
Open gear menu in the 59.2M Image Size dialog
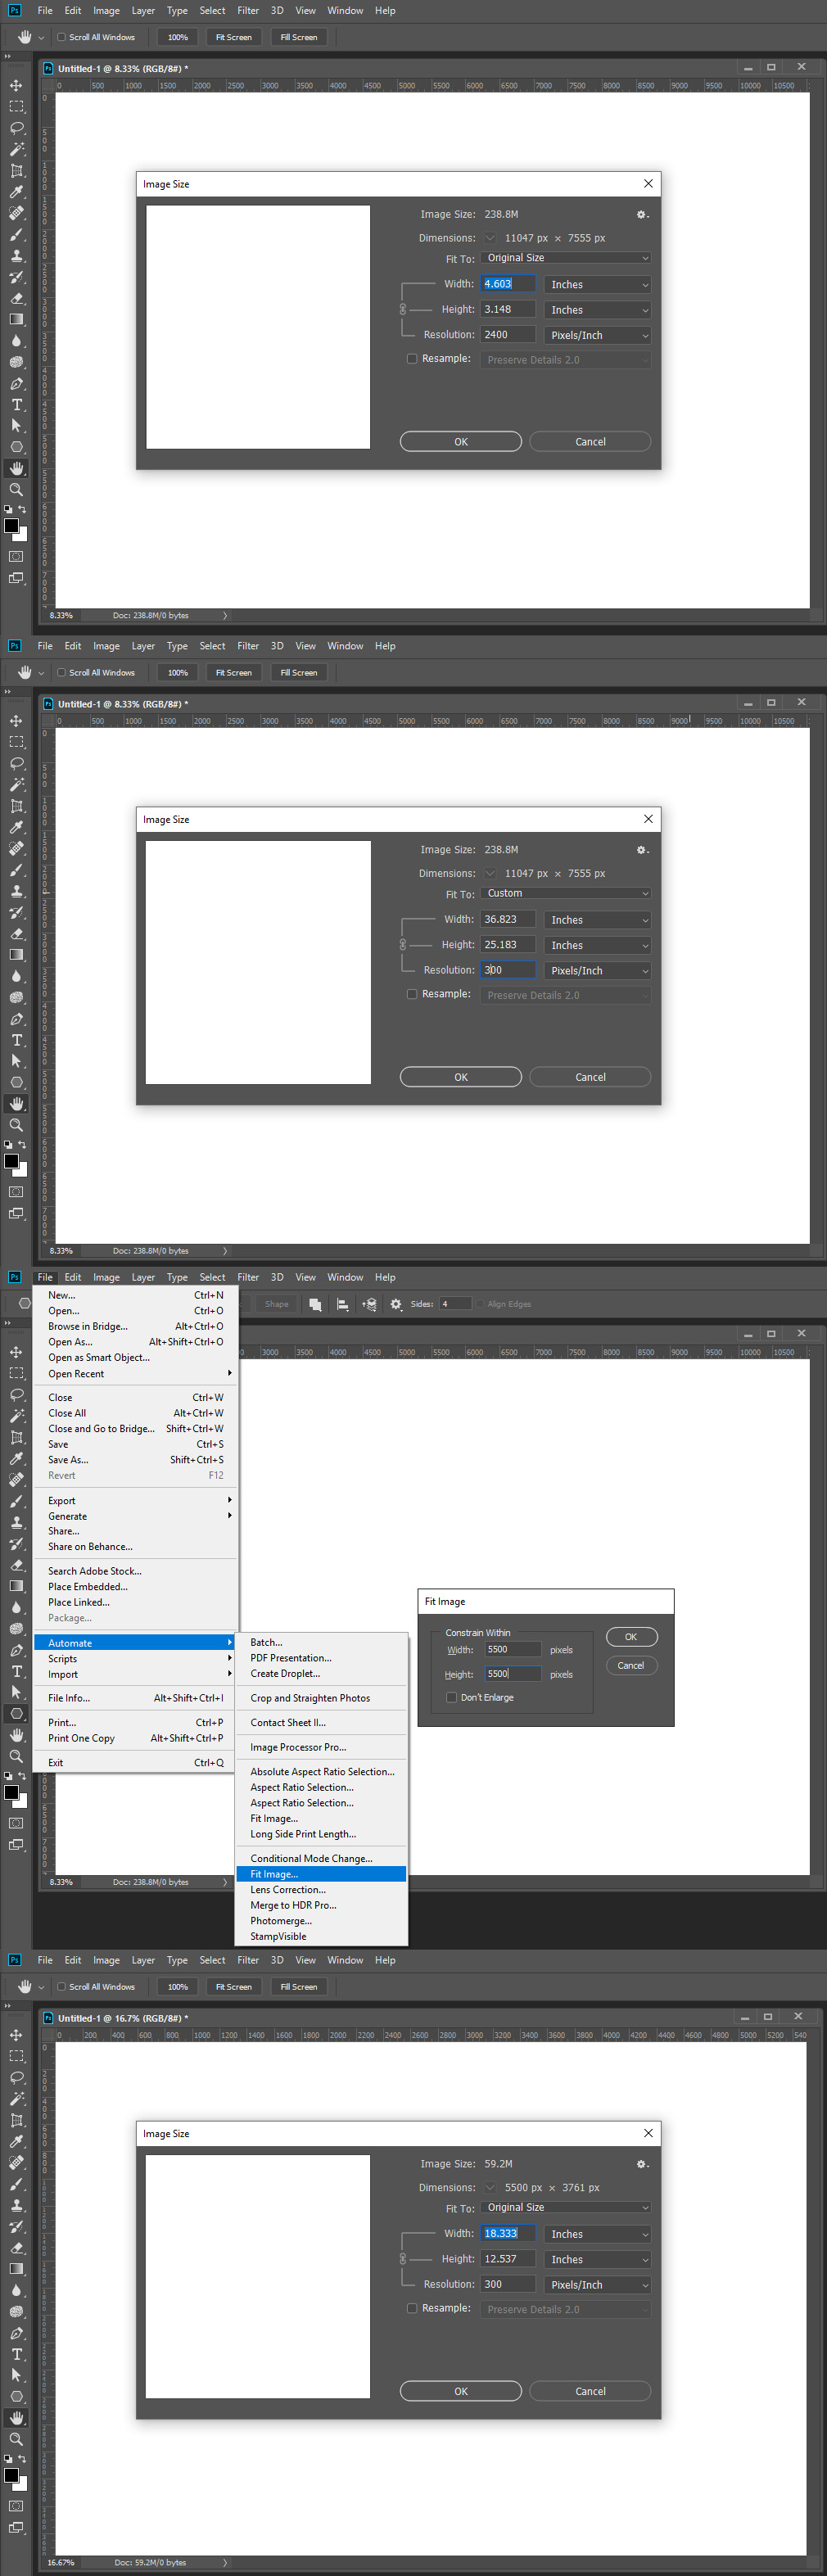[x=642, y=2163]
